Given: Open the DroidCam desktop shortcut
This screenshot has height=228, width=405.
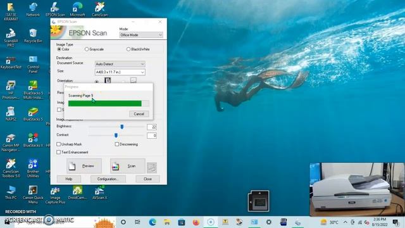Looking at the screenshot, I should pos(77,193).
